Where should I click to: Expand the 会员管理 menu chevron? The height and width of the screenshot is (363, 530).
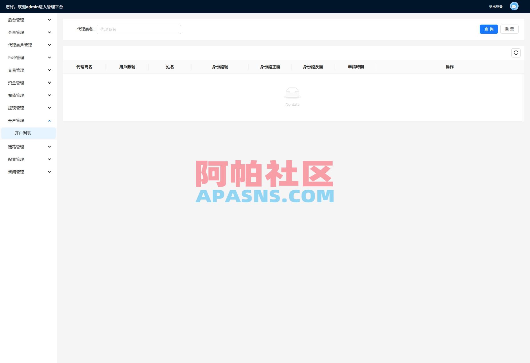pyautogui.click(x=49, y=32)
